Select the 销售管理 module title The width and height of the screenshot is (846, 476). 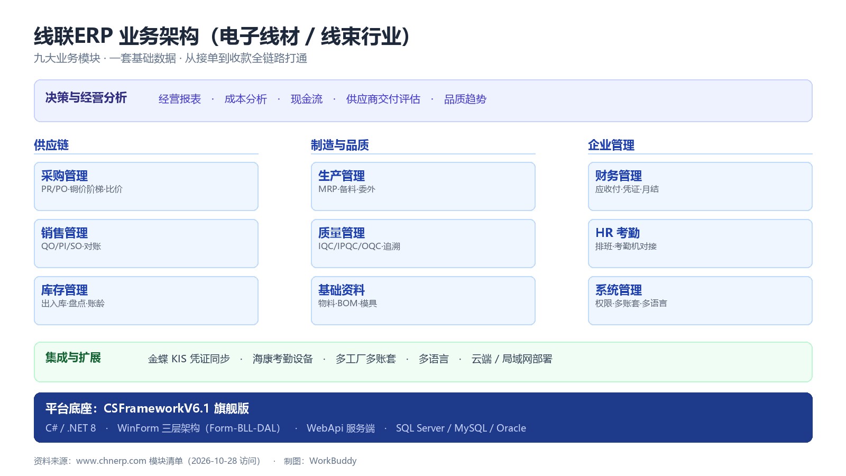pos(65,233)
